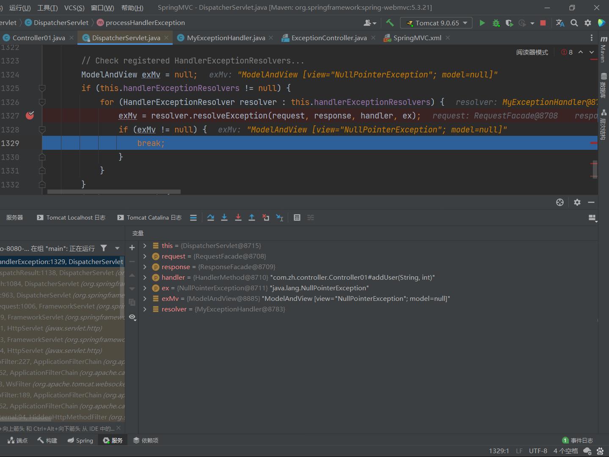Toggle the thread filter funnel icon
Image resolution: width=609 pixels, height=457 pixels.
pos(104,248)
